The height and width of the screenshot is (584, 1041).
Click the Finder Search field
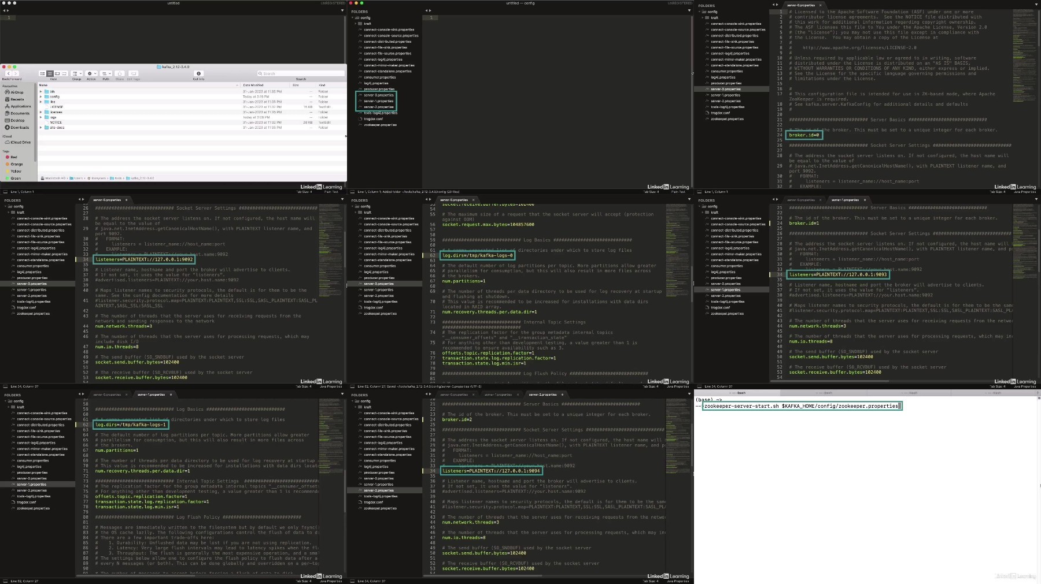(301, 73)
